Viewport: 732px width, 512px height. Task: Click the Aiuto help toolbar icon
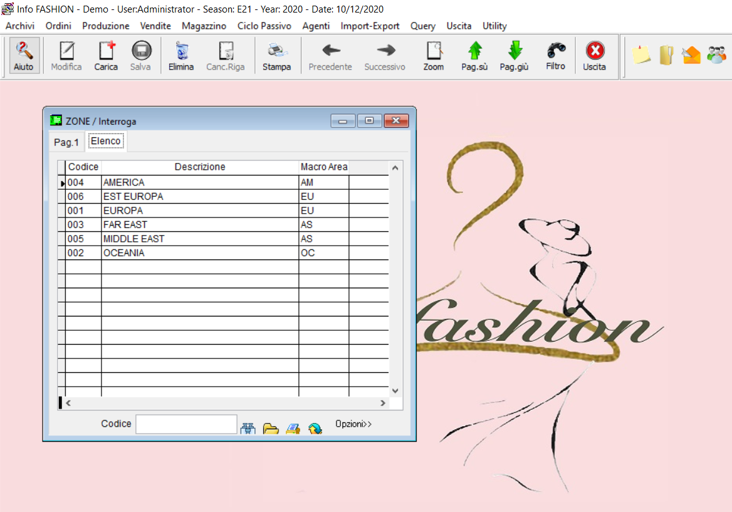[x=24, y=56]
